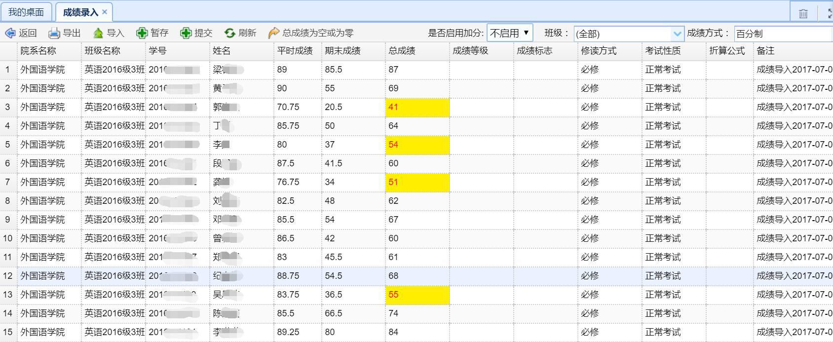
Task: Click the yellow highlighted score 41 cell
Action: [x=417, y=107]
